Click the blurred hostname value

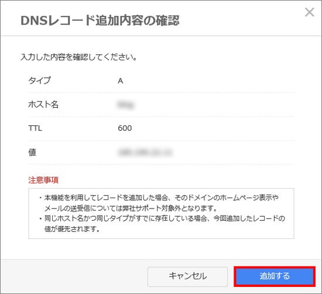[x=126, y=105]
